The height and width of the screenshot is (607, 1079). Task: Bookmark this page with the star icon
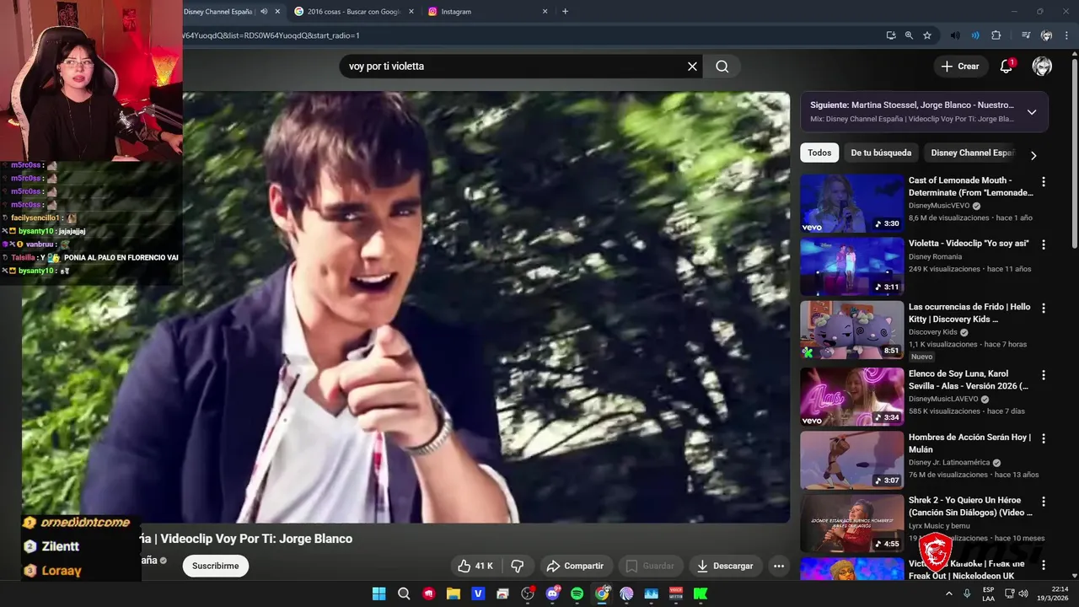(927, 35)
